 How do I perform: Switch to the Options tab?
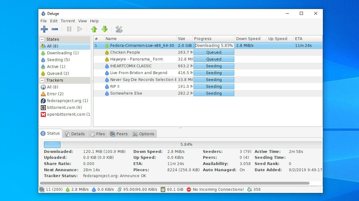(144, 134)
